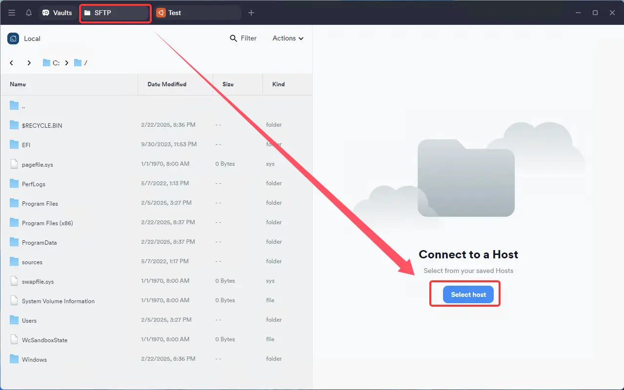Screen dimensions: 624x390
Task: Go back with the left arrow
Action: [x=12, y=63]
